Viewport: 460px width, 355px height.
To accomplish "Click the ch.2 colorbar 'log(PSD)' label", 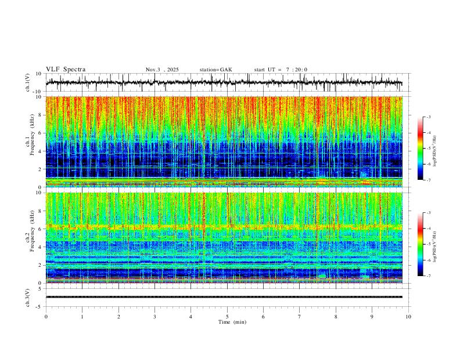I will click(x=435, y=247).
